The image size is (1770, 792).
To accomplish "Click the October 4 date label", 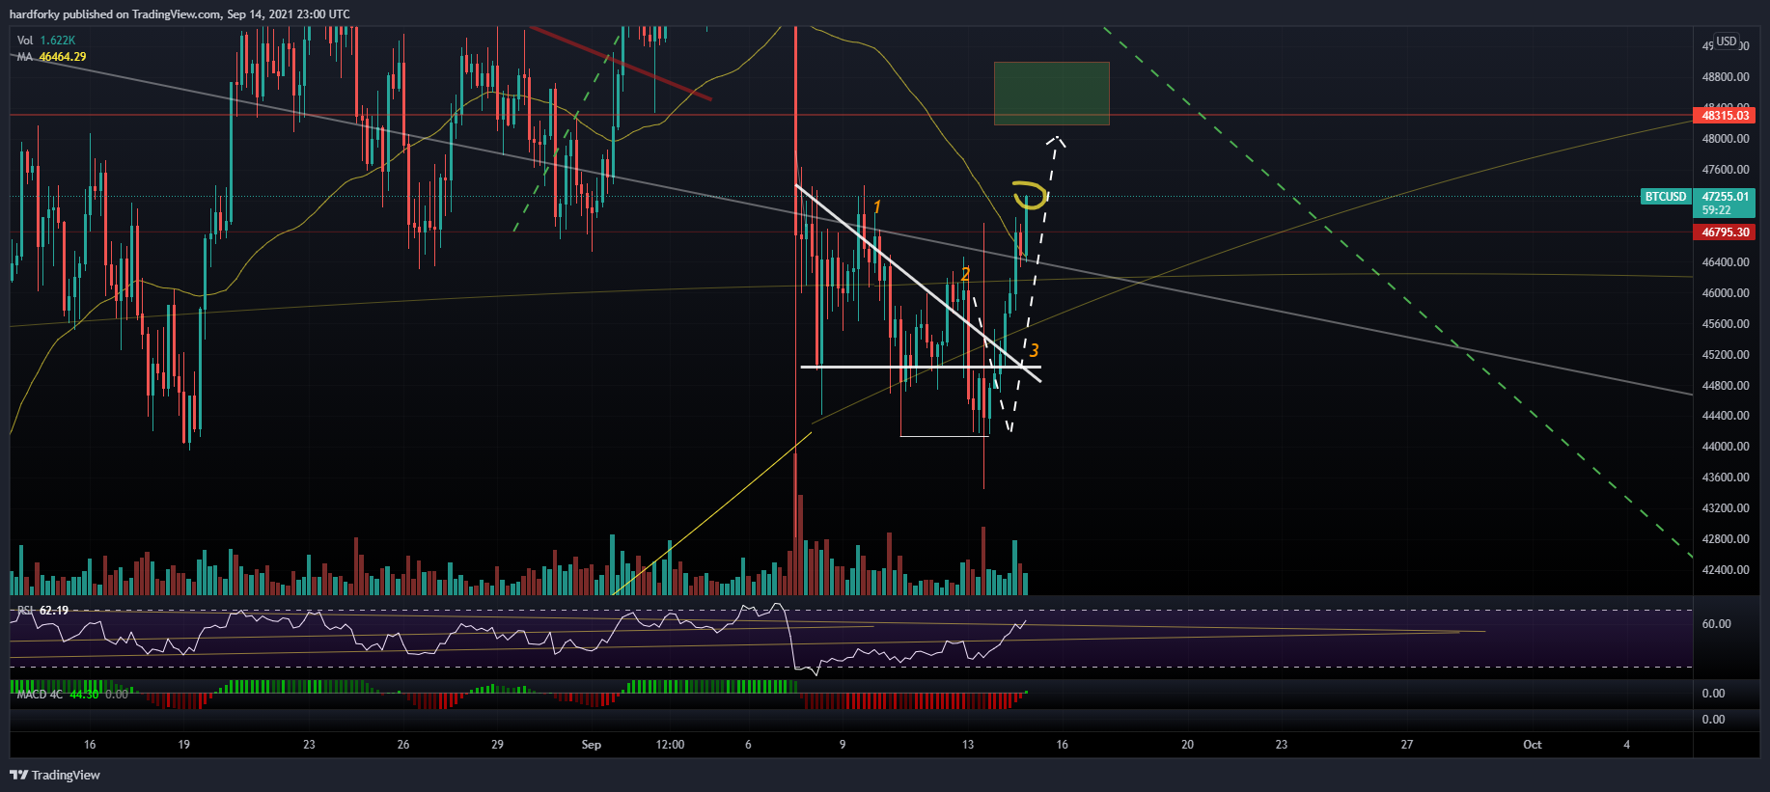I will click(1626, 745).
